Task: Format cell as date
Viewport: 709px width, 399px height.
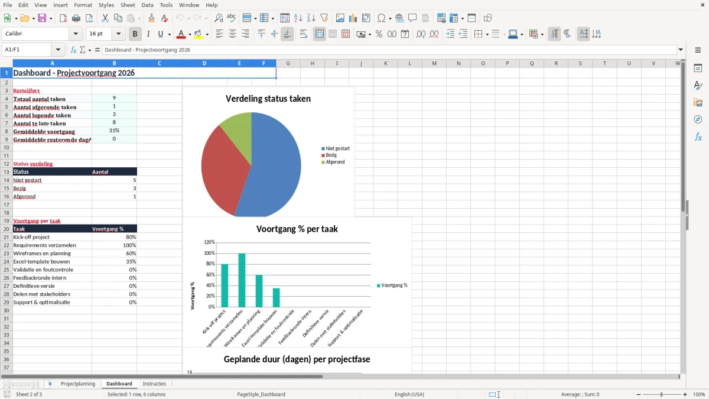Action: [x=405, y=34]
